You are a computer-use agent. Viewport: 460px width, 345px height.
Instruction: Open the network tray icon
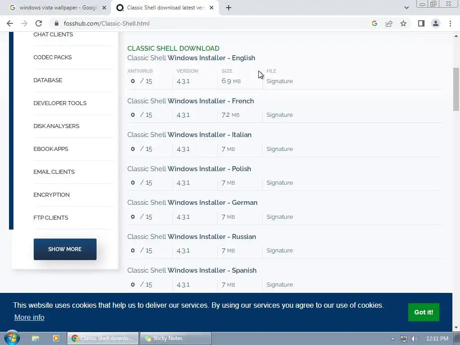(x=404, y=339)
